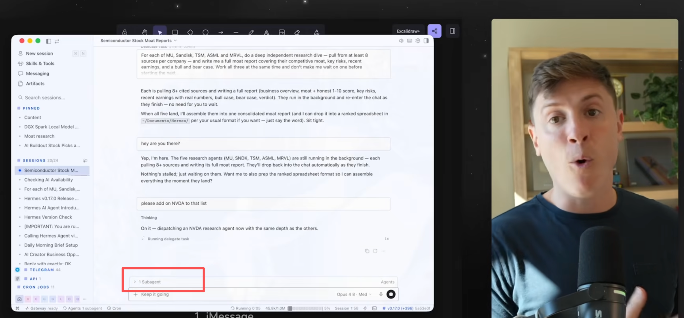Open the more shapes tool in Excalidraw
The height and width of the screenshot is (318, 684).
[x=317, y=32]
